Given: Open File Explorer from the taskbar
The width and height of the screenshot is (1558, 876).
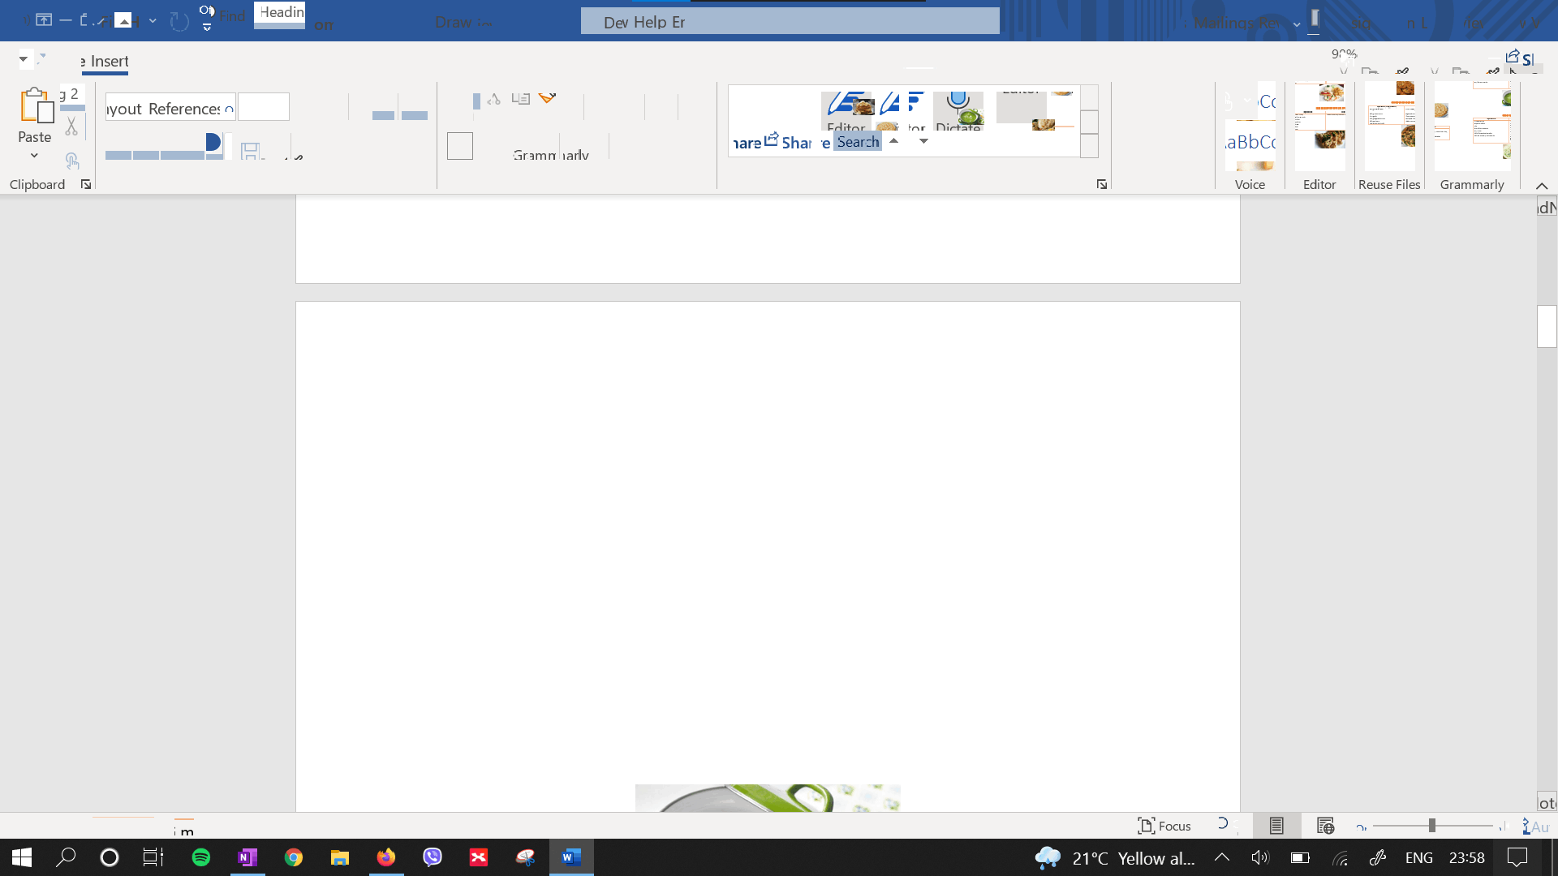Looking at the screenshot, I should (339, 857).
